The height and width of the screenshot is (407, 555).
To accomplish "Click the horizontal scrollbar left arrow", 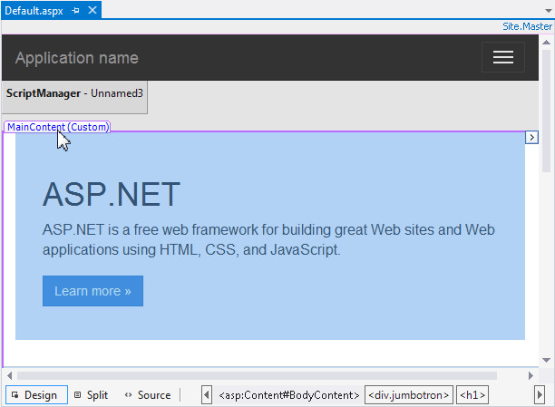I will pyautogui.click(x=9, y=375).
